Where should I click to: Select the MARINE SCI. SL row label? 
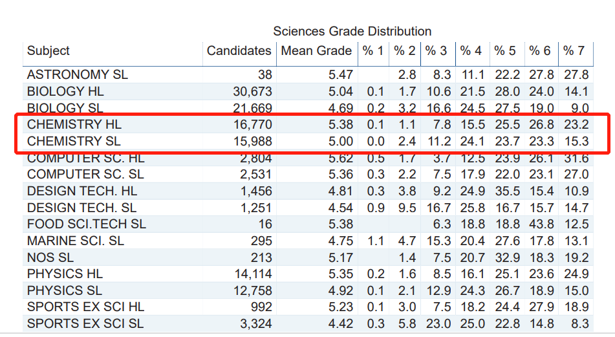[x=76, y=241]
